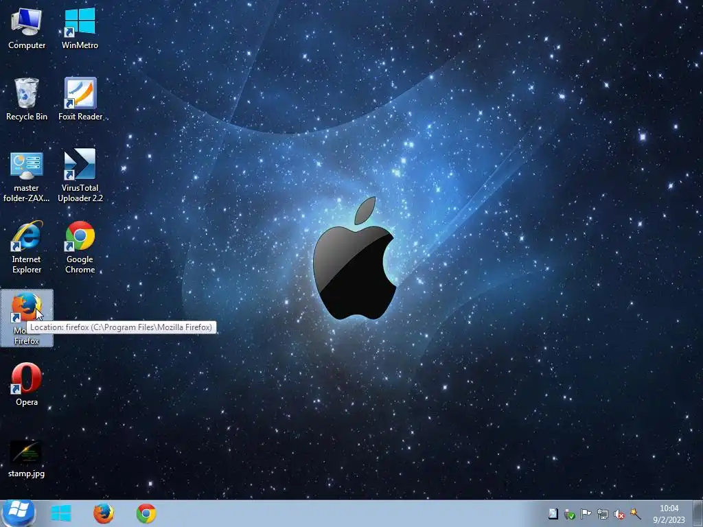The width and height of the screenshot is (703, 527).
Task: Select the Mozilla Firefox desktop shortcut
Action: point(27,318)
